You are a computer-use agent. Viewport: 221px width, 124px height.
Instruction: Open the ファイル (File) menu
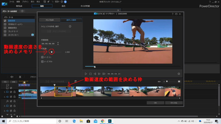point(12,2)
